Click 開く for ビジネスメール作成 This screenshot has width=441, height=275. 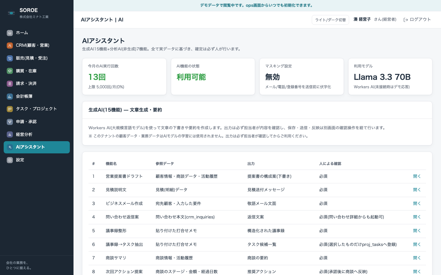click(x=417, y=204)
